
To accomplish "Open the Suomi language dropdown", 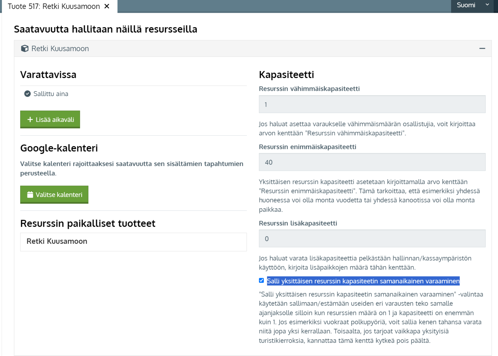I will point(487,5).
